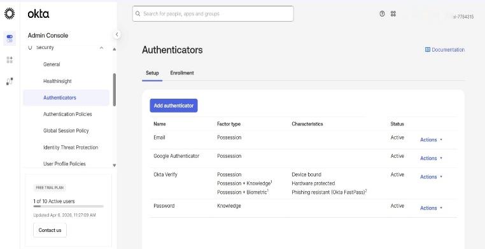Screen dimensions: 485x249
Task: Click the Documentation book icon
Action: click(x=428, y=50)
